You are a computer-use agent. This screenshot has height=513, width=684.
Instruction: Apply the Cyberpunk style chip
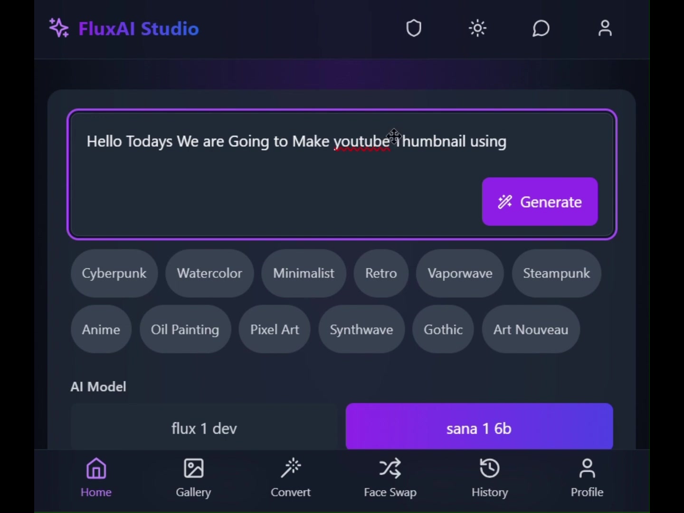click(x=114, y=274)
